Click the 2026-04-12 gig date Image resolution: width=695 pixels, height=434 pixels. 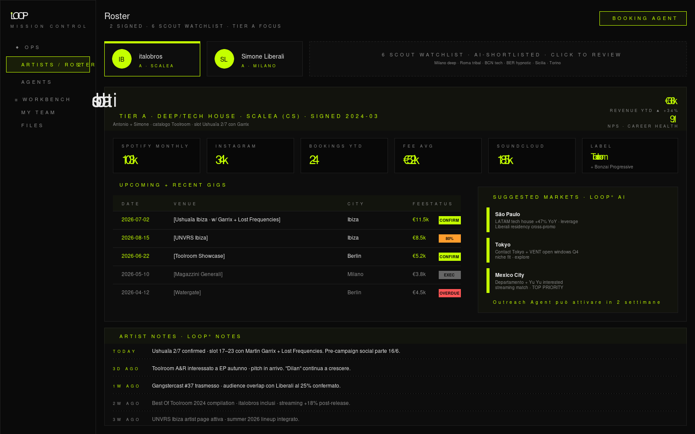pos(136,293)
